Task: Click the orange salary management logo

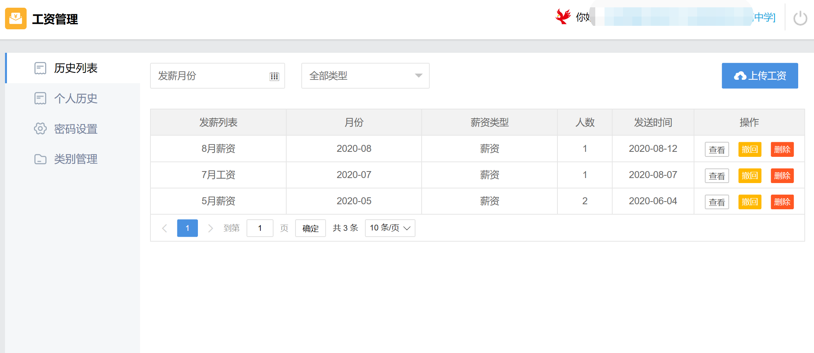Action: [16, 18]
